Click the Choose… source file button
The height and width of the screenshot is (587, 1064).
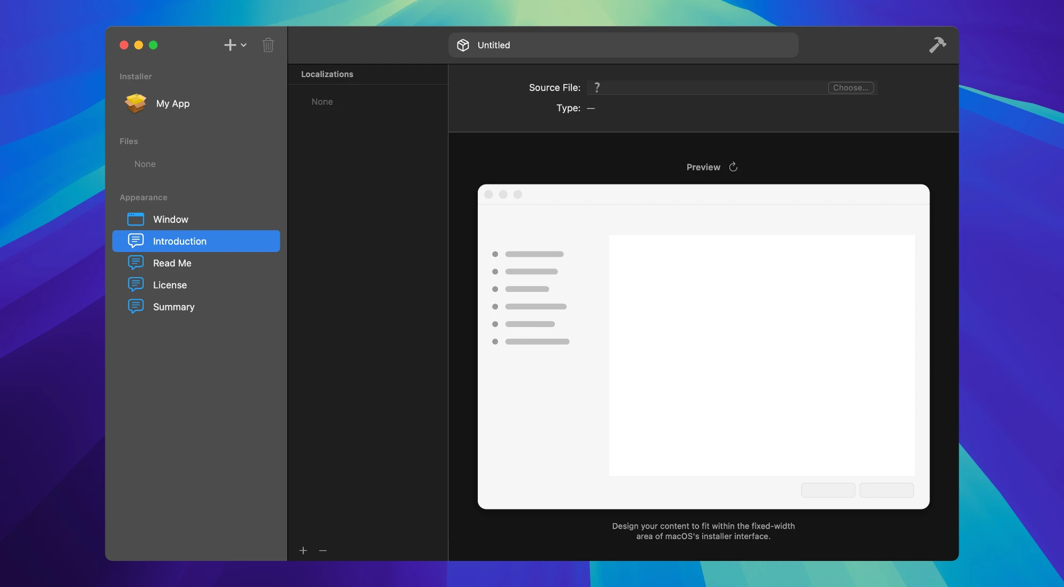coord(850,88)
